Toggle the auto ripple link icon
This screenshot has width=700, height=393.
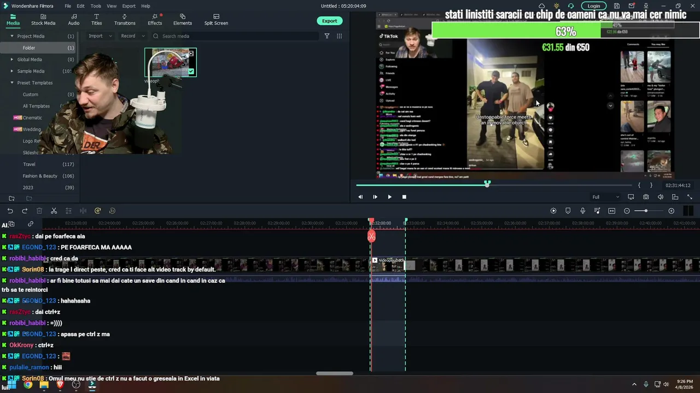[x=31, y=224]
